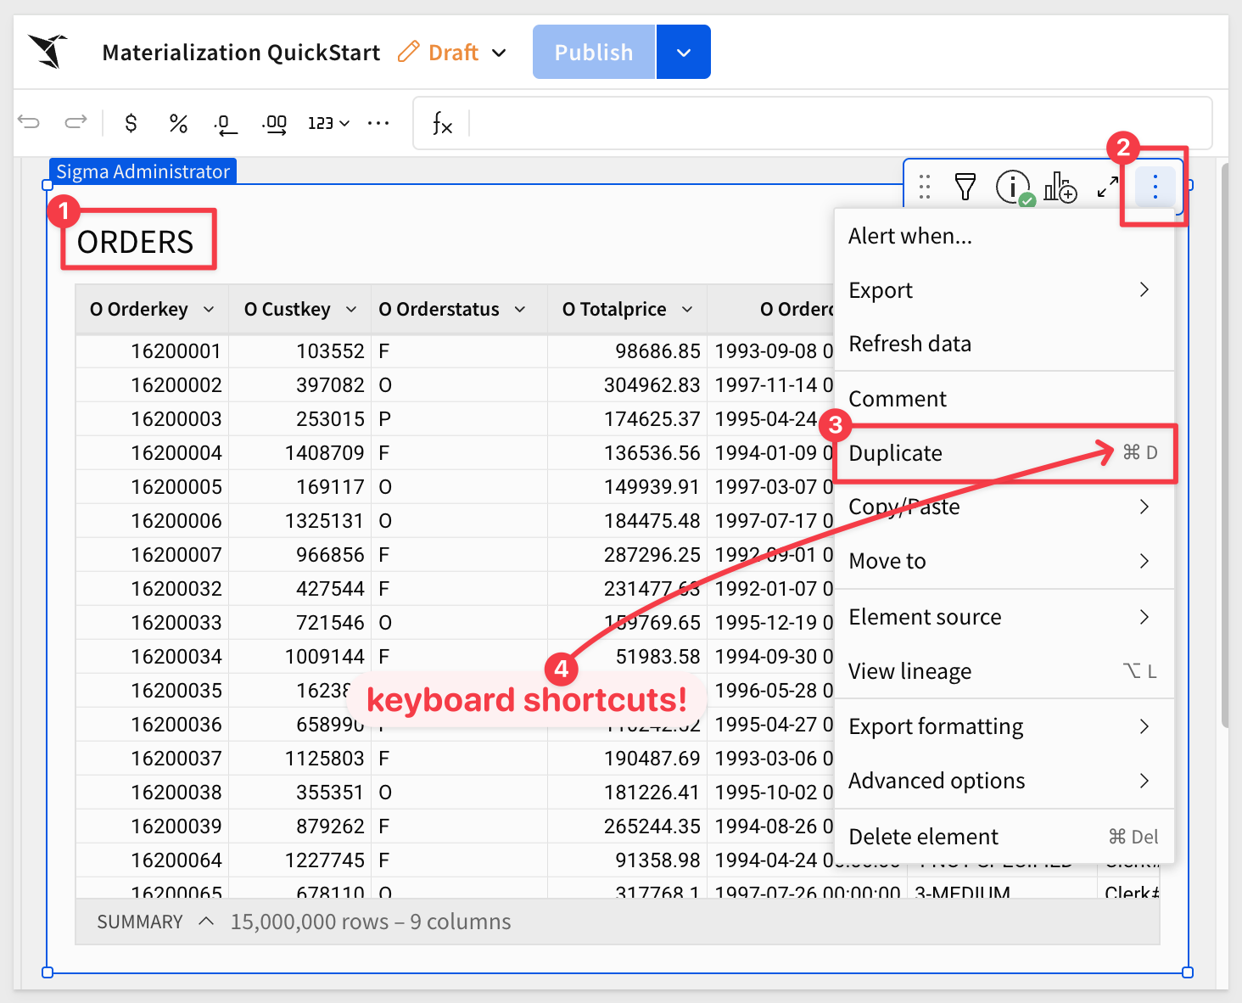
Task: Open O Totalprice column menu arrow
Action: pyautogui.click(x=687, y=310)
